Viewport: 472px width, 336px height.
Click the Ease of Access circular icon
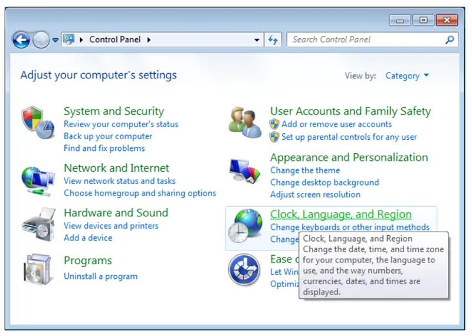click(244, 269)
